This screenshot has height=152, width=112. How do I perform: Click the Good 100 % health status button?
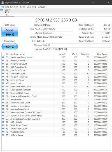click(x=10, y=32)
